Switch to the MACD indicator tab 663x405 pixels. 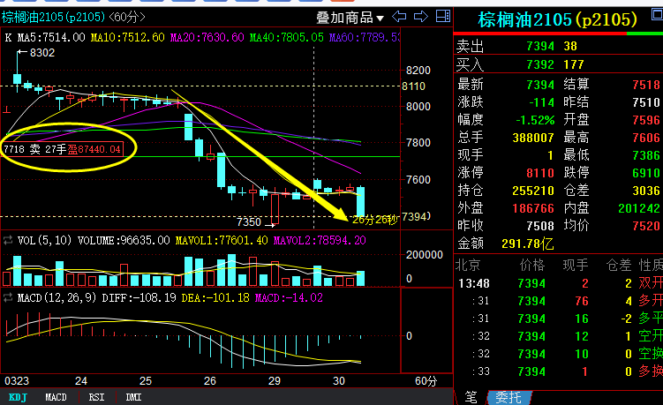pyautogui.click(x=56, y=398)
